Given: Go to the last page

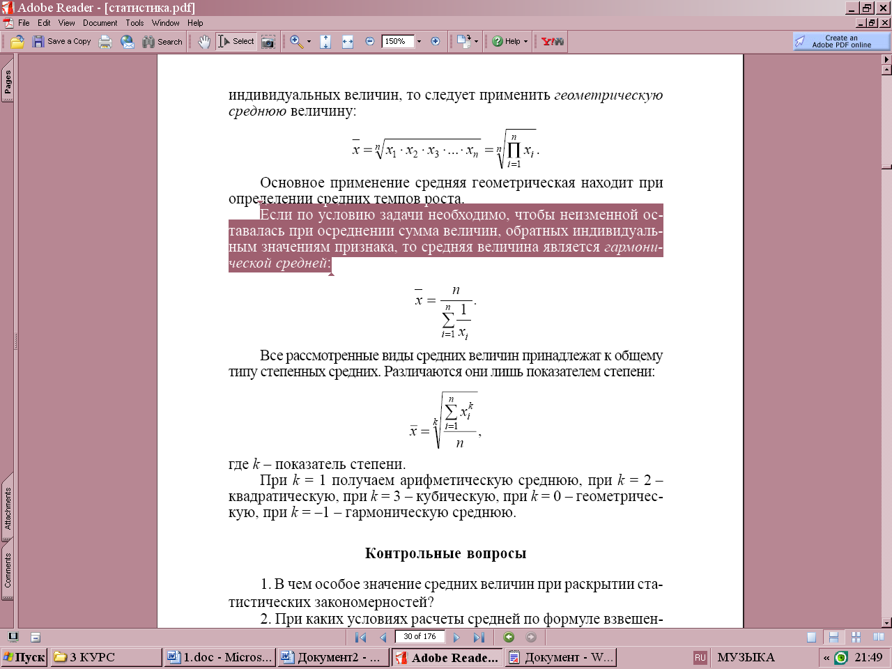Looking at the screenshot, I should [479, 637].
